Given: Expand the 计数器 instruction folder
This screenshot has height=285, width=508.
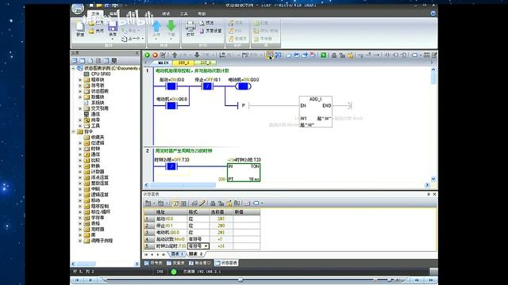Looking at the screenshot, I should click(x=80, y=172).
